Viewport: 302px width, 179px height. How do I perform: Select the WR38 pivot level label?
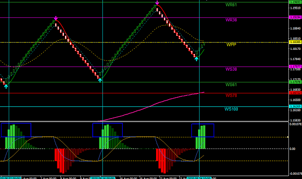coord(231,20)
